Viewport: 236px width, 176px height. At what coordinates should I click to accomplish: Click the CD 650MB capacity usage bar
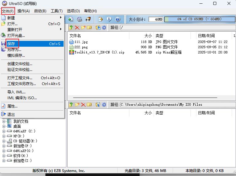tap(199, 19)
